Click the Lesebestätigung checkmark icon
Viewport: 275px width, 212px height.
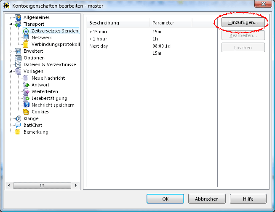point(26,98)
